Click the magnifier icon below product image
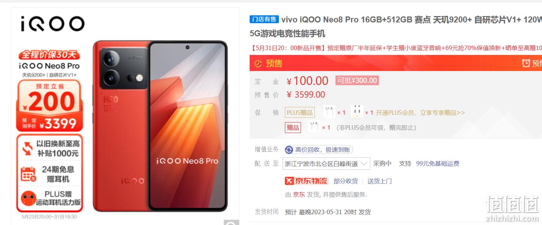This screenshot has height=225, width=542. click(x=231, y=223)
